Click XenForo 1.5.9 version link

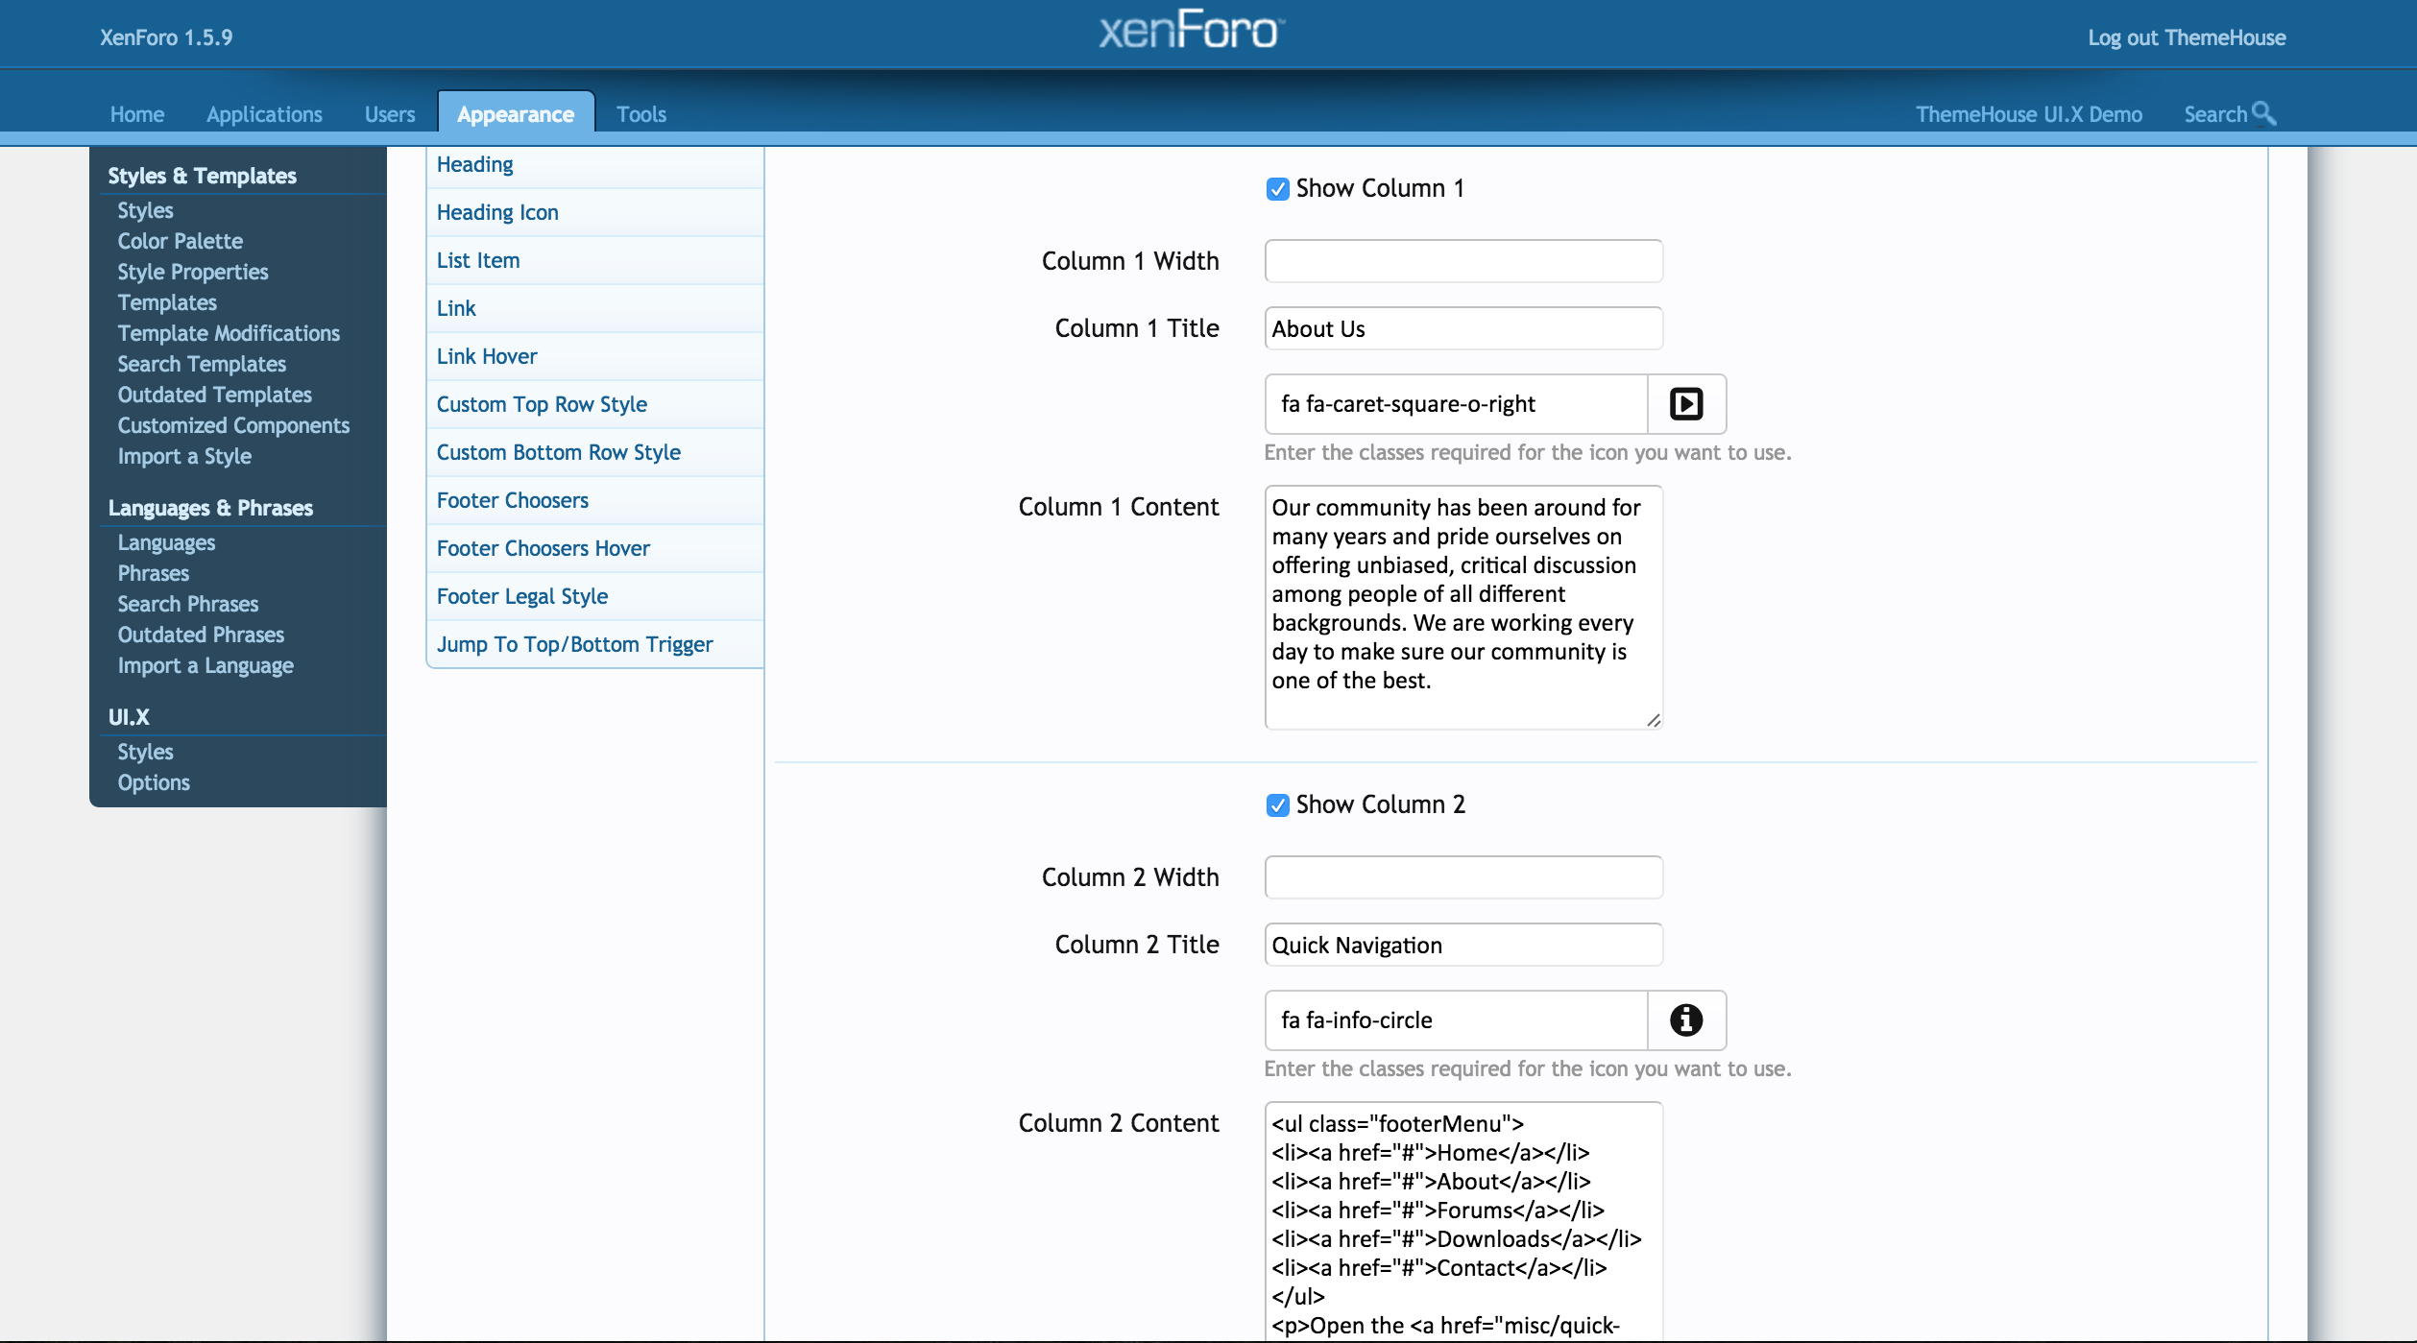[166, 37]
